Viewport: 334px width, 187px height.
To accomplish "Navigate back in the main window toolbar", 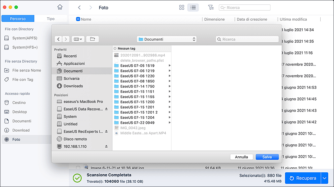I will click(x=79, y=7).
